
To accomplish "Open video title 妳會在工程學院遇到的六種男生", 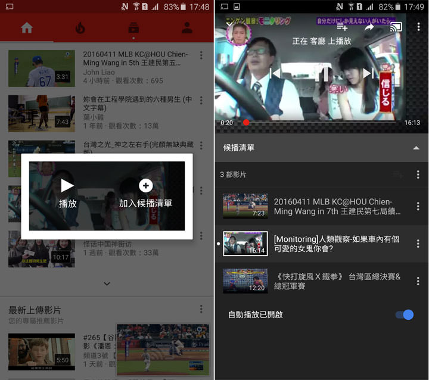I will click(138, 104).
